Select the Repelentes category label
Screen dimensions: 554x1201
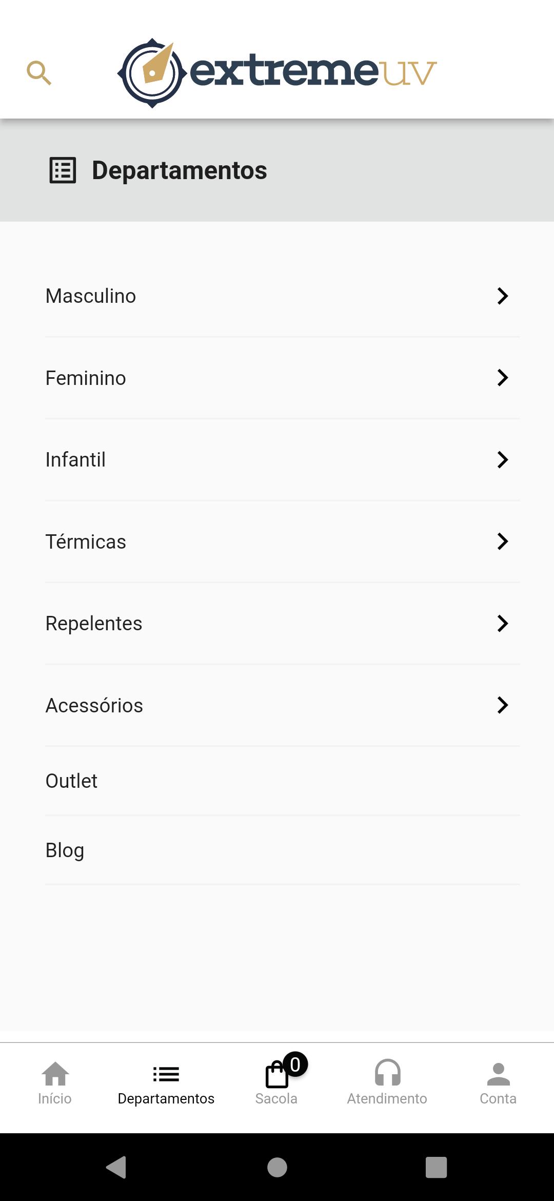click(94, 624)
